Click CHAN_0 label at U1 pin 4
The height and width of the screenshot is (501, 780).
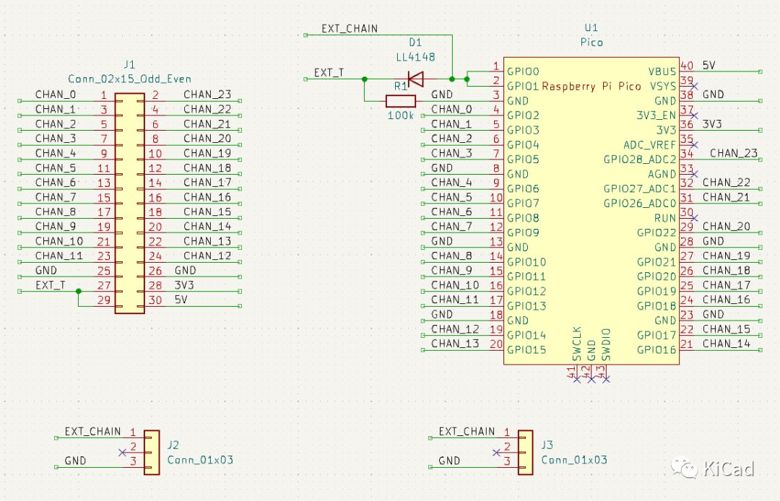coord(451,109)
